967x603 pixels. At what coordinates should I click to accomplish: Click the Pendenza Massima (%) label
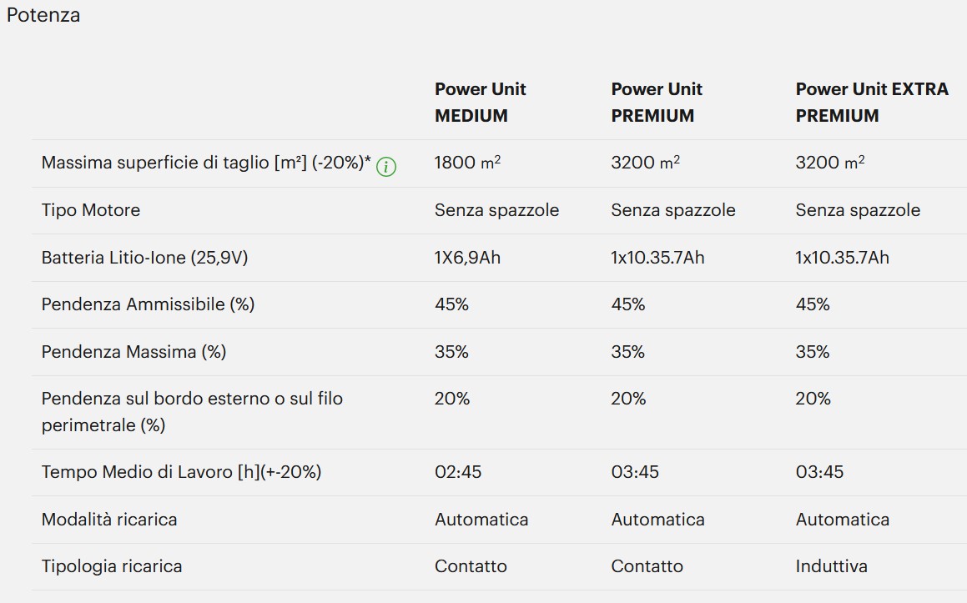coord(133,351)
